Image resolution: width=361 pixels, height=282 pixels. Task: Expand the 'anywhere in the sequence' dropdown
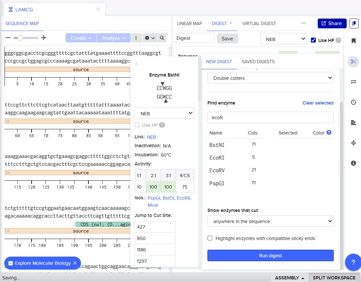click(270, 221)
